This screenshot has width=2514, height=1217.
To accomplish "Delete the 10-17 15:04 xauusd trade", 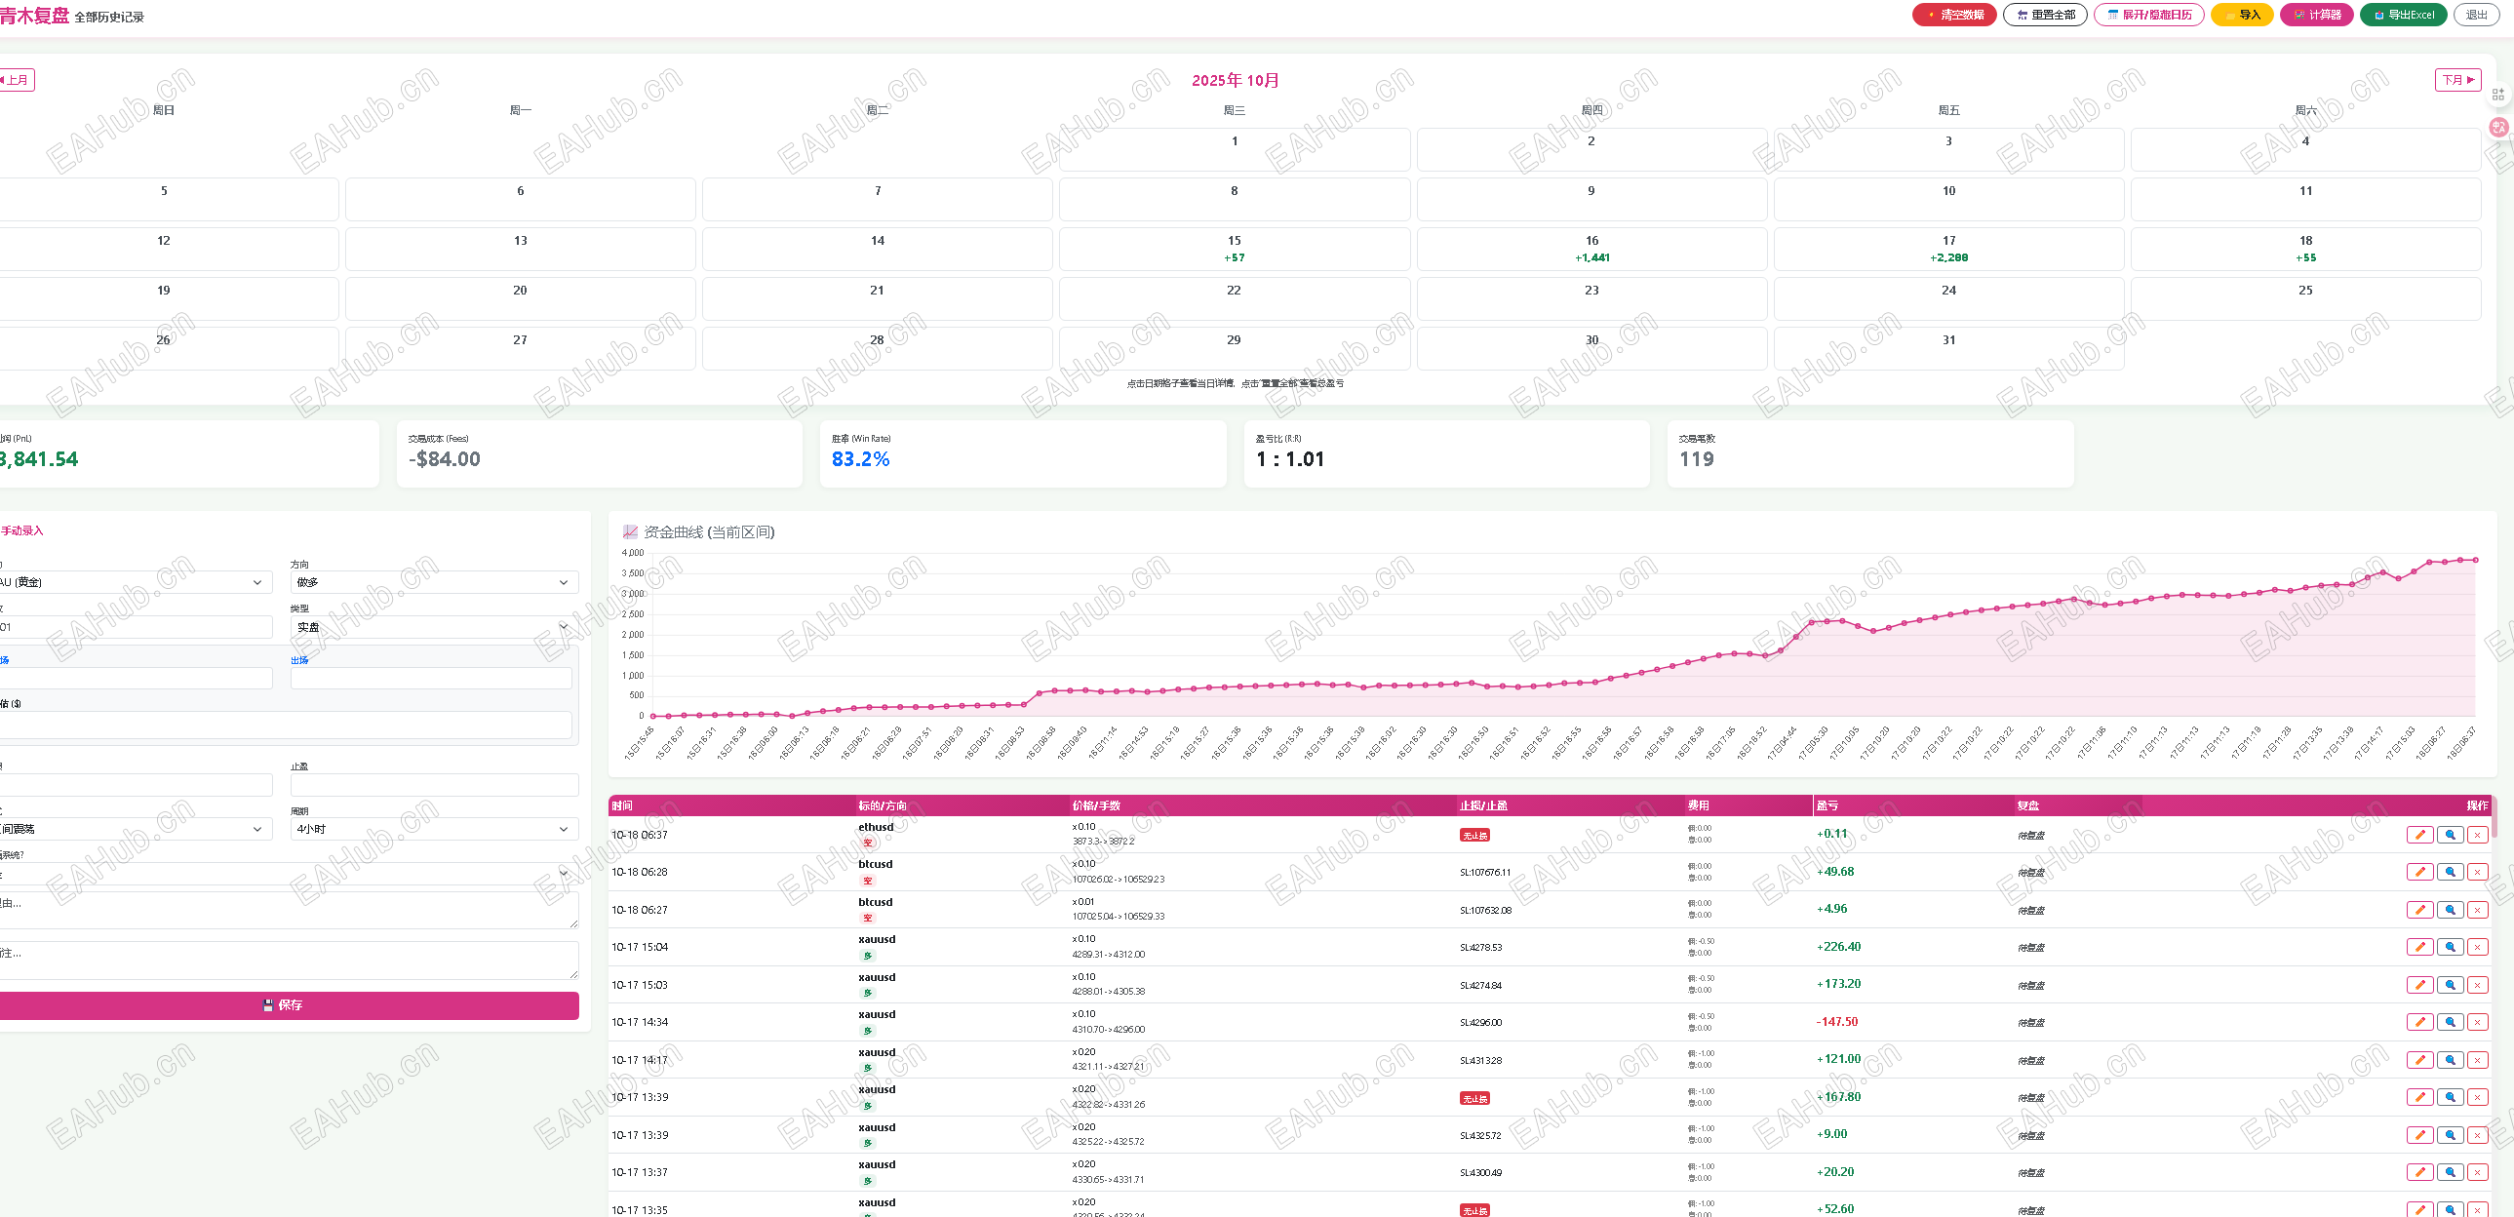I will tap(2477, 947).
